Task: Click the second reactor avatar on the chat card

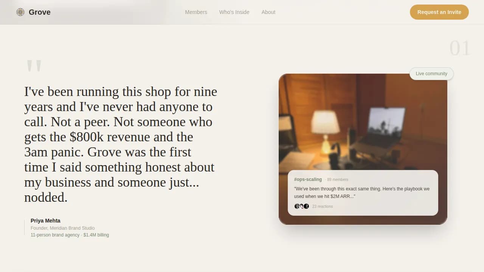Action: point(302,206)
